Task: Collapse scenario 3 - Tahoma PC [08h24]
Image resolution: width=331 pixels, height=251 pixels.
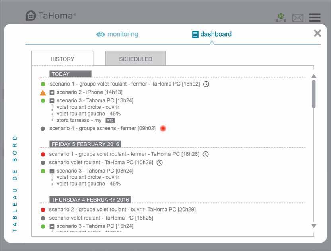Action: pyautogui.click(x=52, y=171)
